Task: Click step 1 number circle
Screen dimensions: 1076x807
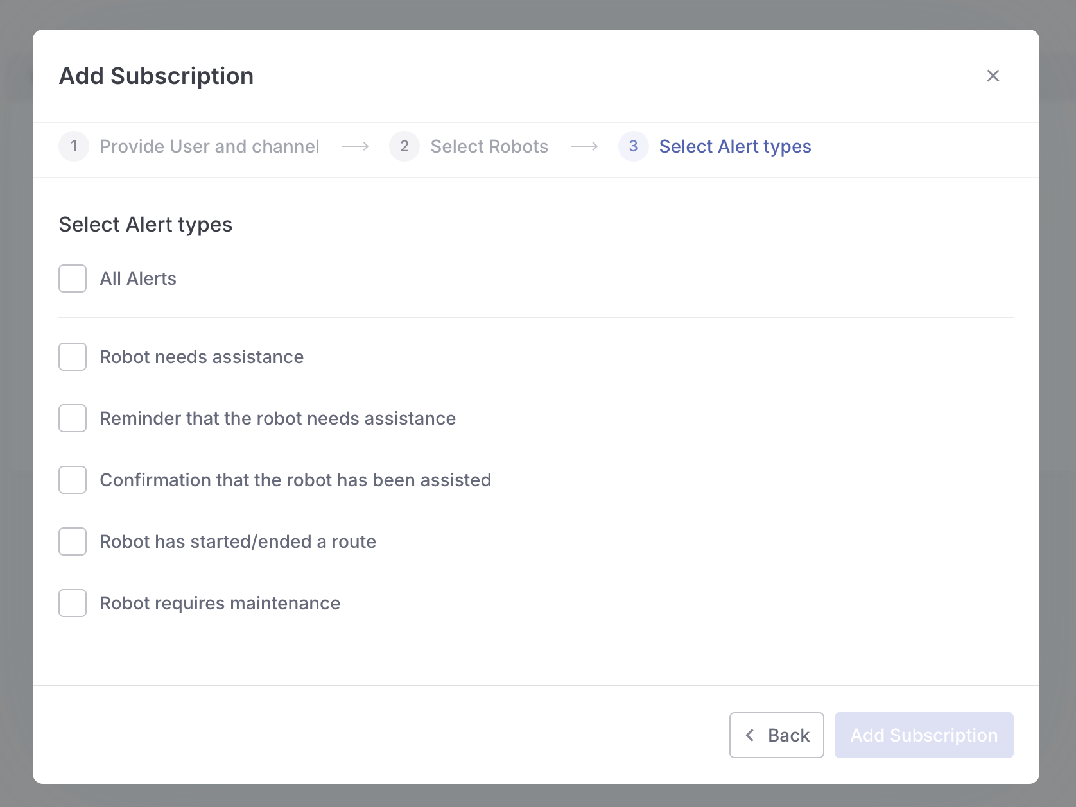Action: (x=74, y=146)
